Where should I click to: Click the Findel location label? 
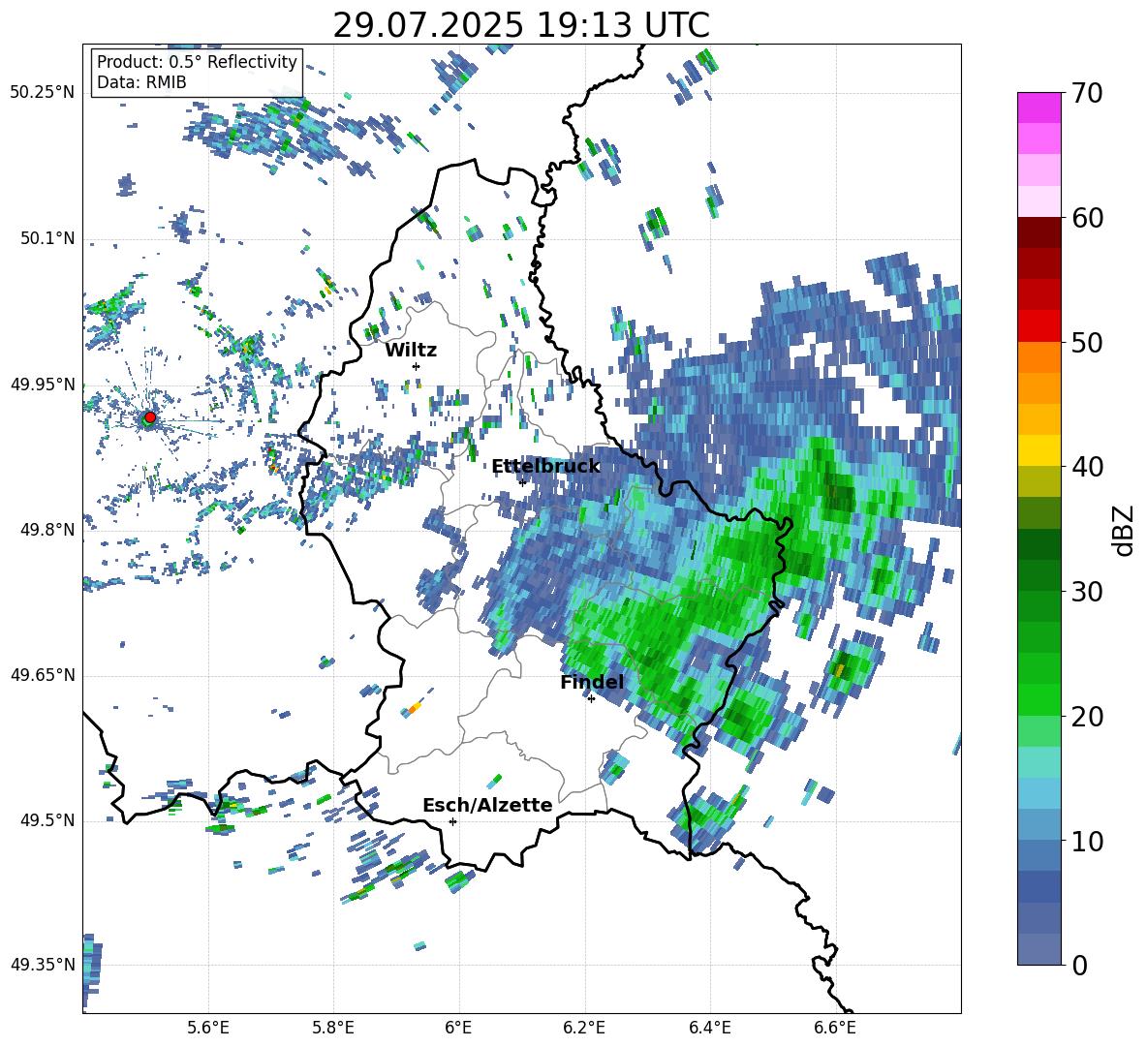pyautogui.click(x=592, y=682)
